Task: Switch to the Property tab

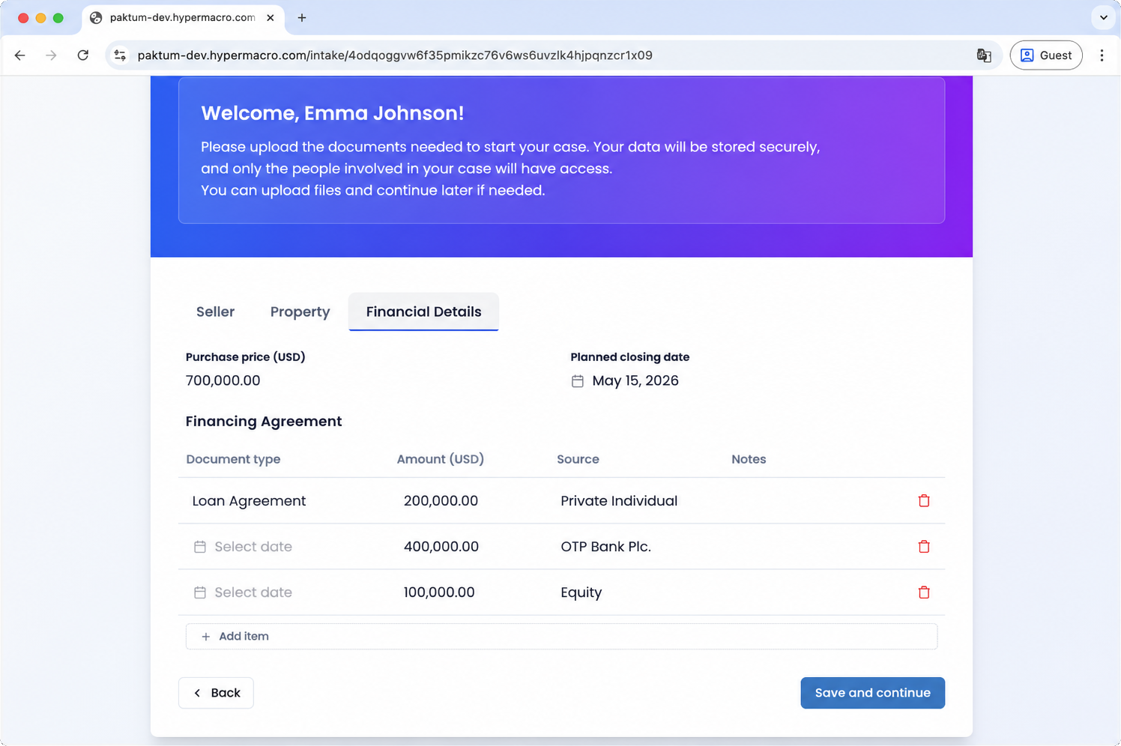Action: click(300, 312)
